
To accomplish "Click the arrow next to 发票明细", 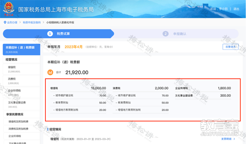I will [234, 139].
